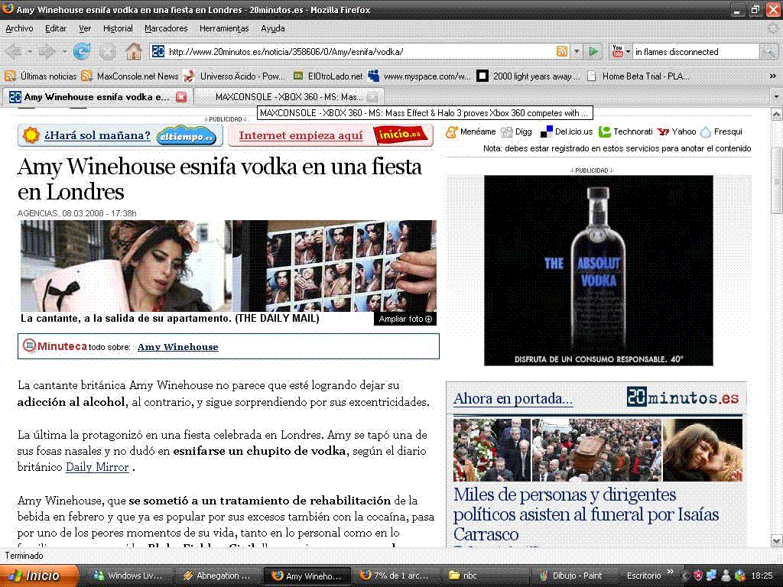Click the search box with 'in flames disconnected'
This screenshot has height=587, width=783.
pos(695,51)
